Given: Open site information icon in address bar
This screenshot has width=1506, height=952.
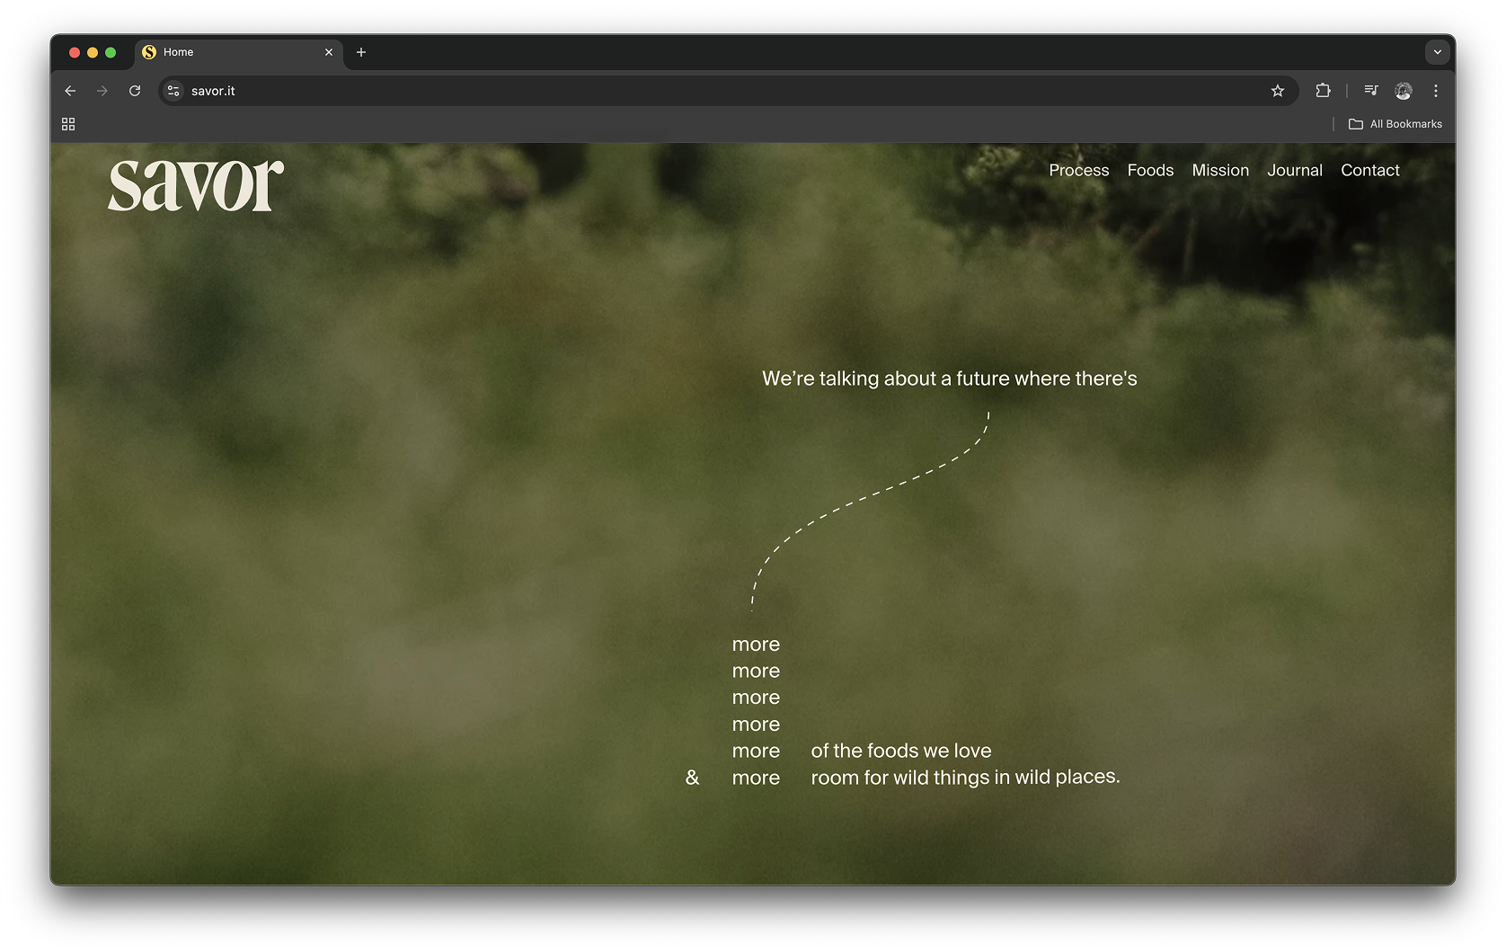Looking at the screenshot, I should pyautogui.click(x=174, y=91).
